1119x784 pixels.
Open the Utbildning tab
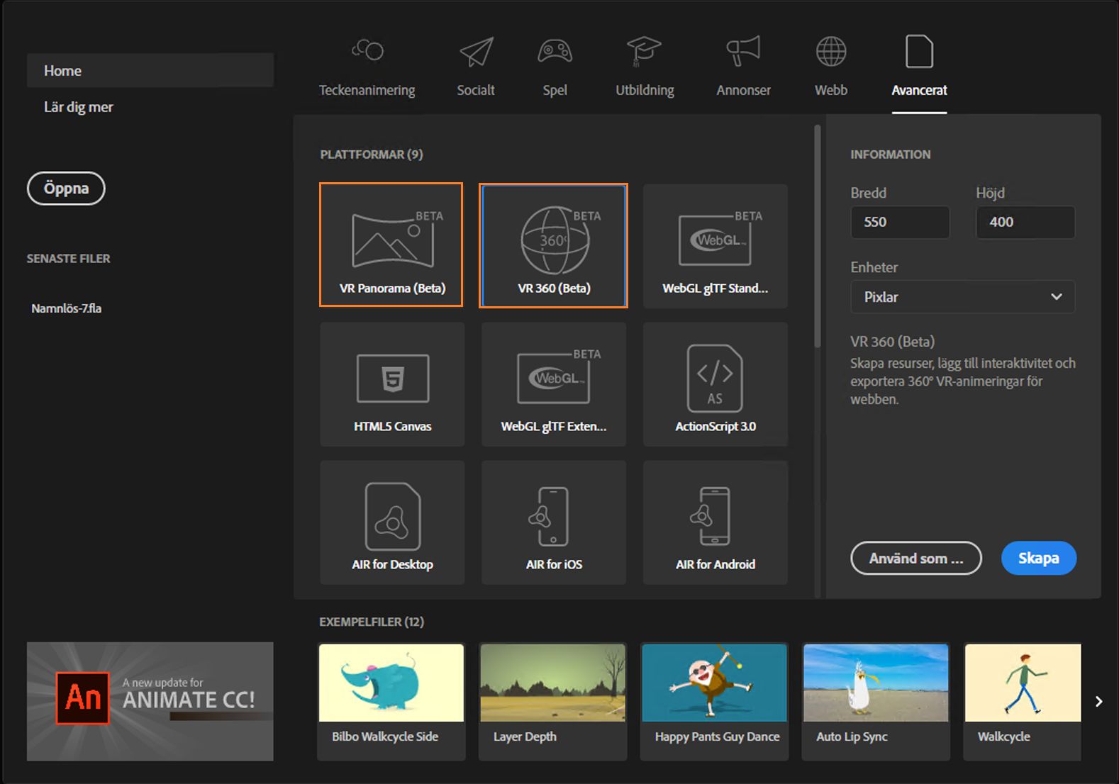pyautogui.click(x=645, y=90)
